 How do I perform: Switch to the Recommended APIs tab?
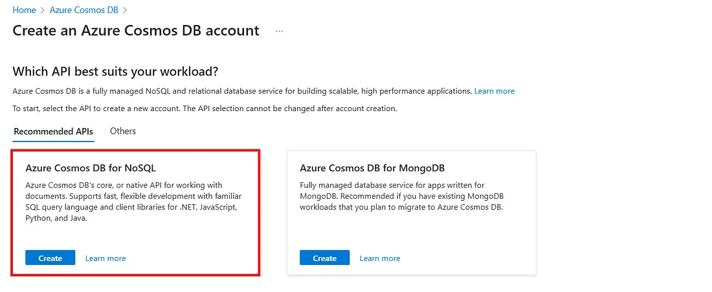coord(54,132)
